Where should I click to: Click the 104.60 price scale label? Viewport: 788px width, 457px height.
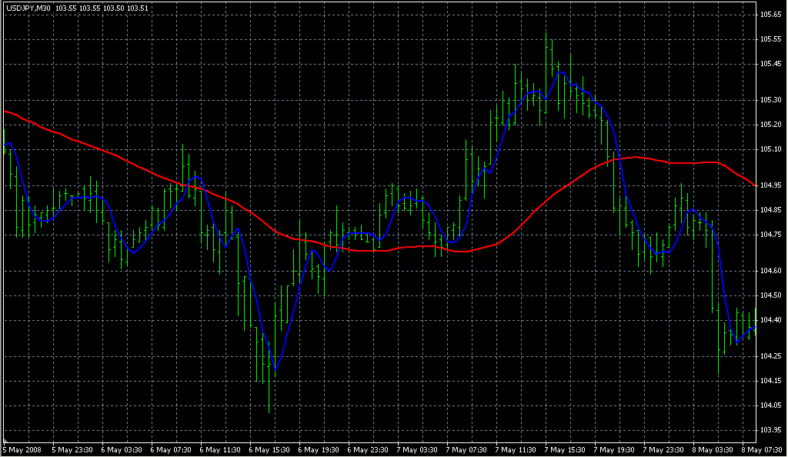coord(770,271)
